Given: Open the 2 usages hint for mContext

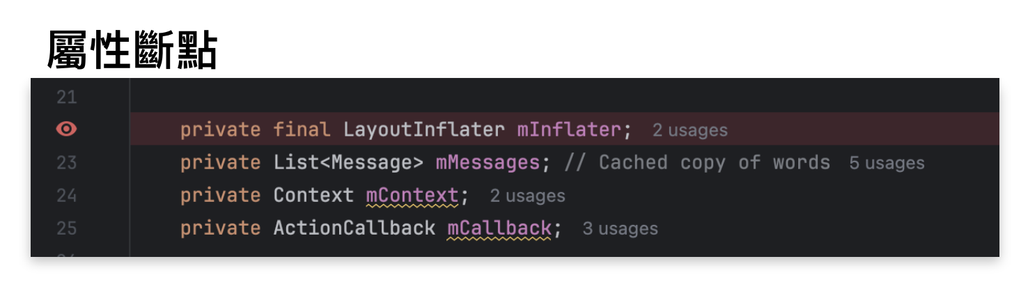Looking at the screenshot, I should (x=527, y=196).
